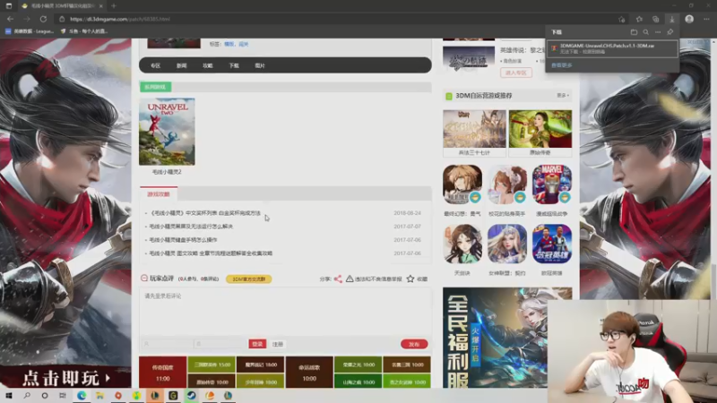Click the address bar URL dl.3dmgame.com
717x403 pixels.
(120, 19)
